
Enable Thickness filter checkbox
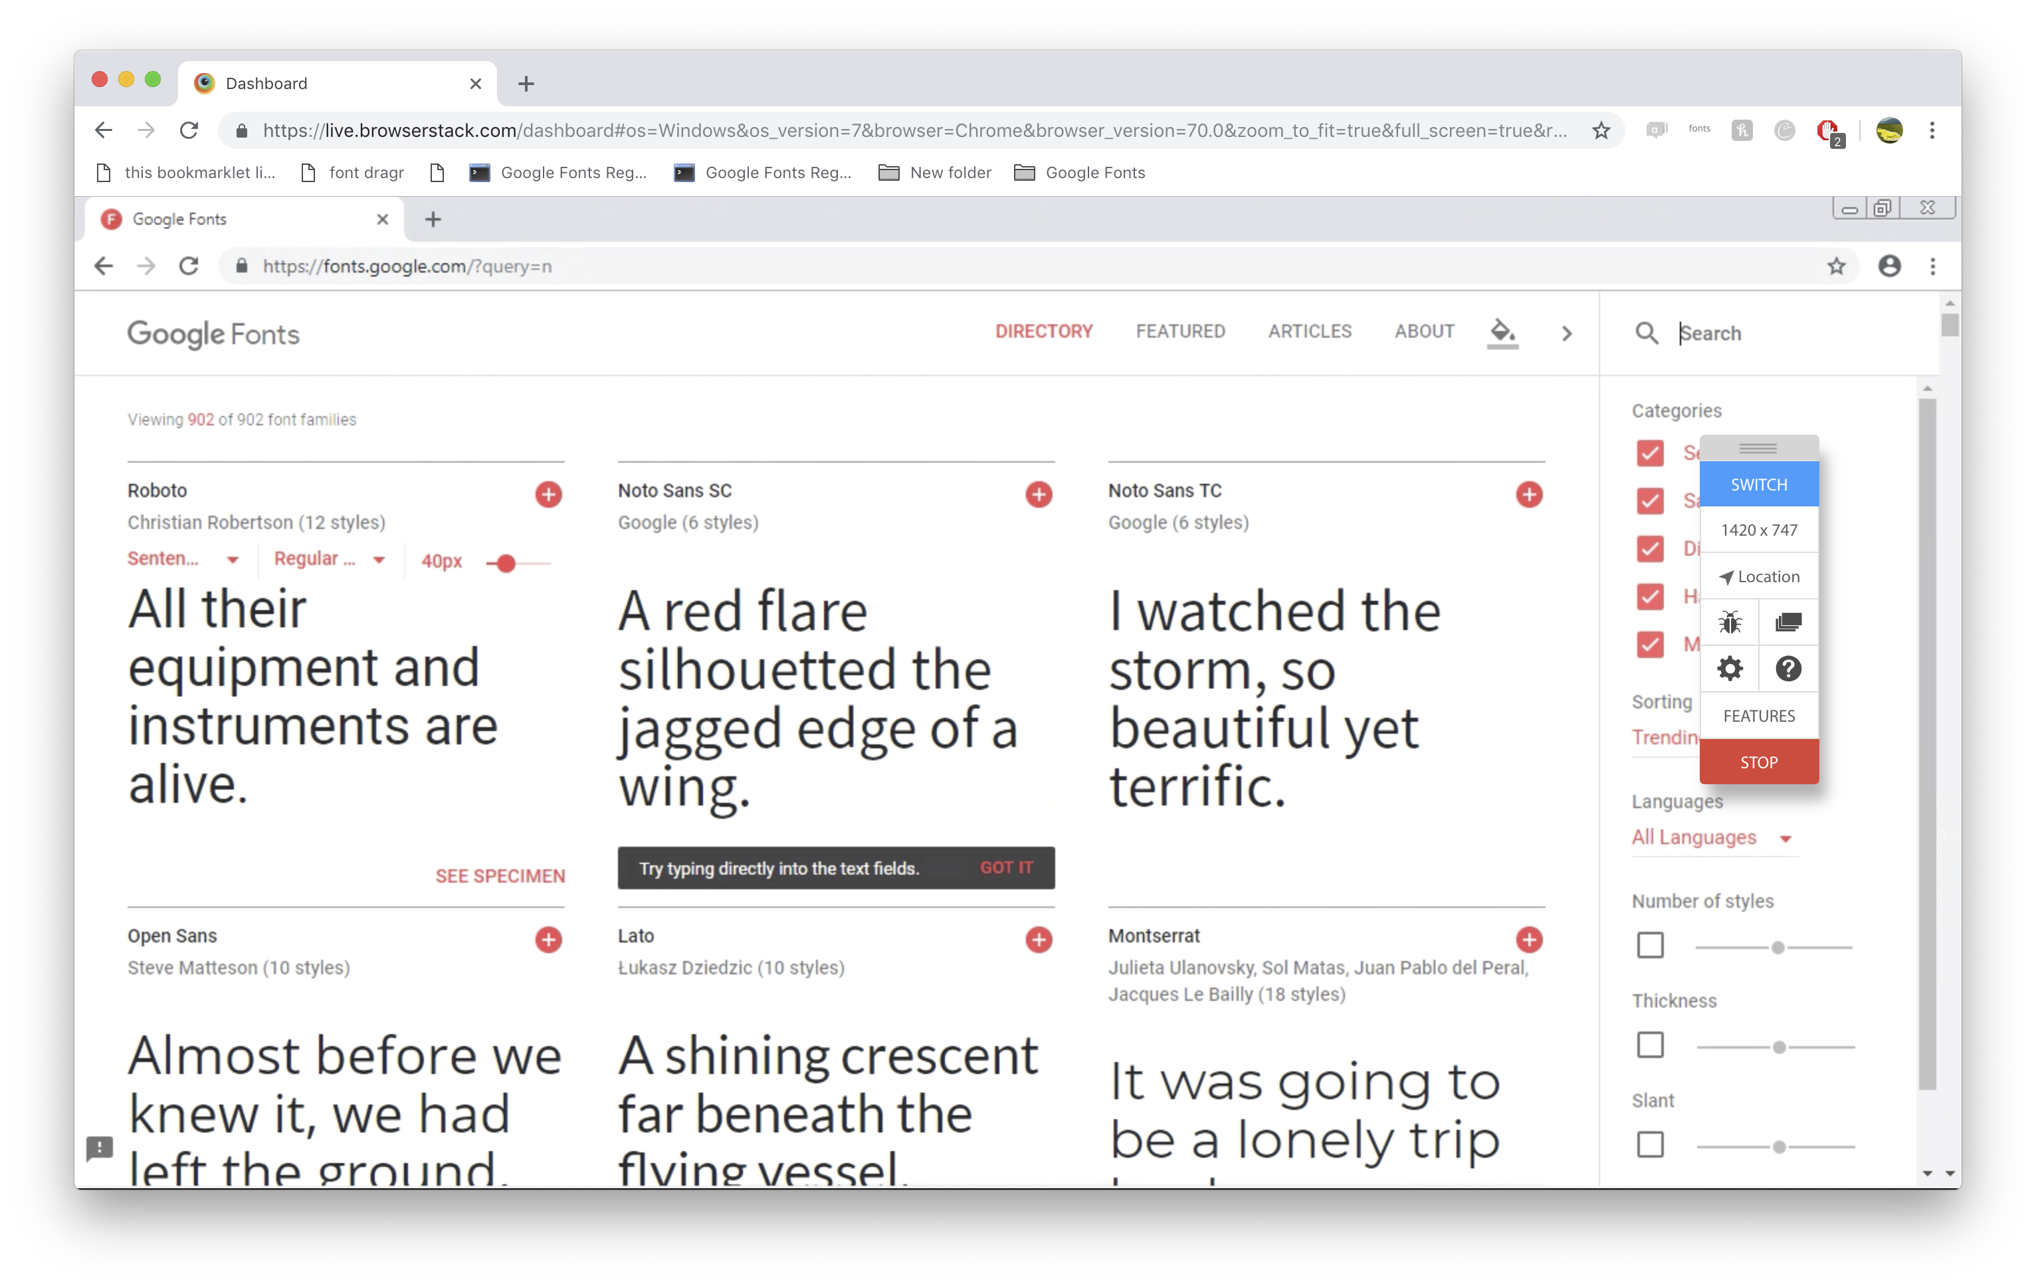(x=1650, y=1045)
